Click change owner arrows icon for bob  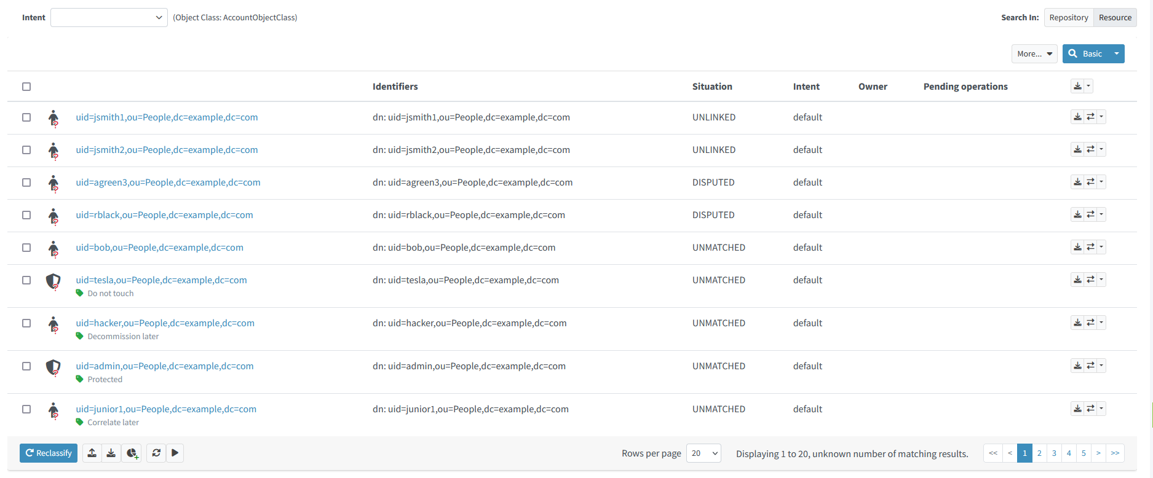(1090, 247)
